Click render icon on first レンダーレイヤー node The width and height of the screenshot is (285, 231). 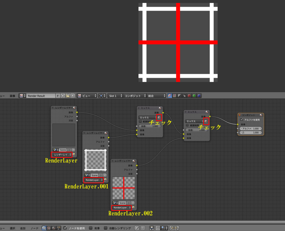click(x=74, y=155)
